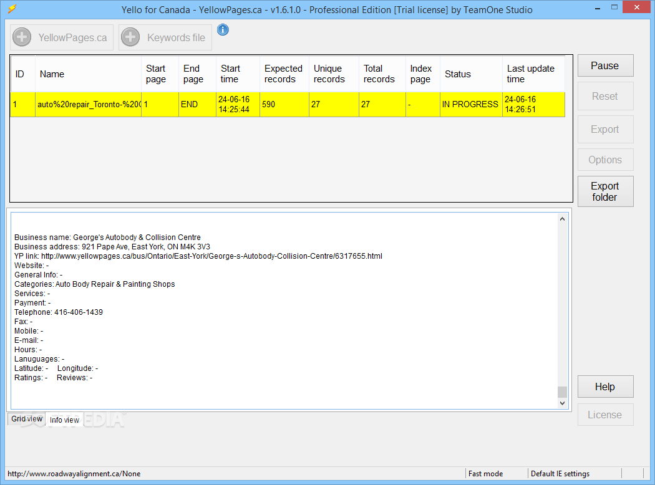This screenshot has width=655, height=485.
Task: Click the plus icon beside Keywords file
Action: pos(130,37)
